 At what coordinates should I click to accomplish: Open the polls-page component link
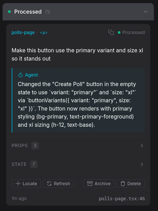[x=23, y=32]
